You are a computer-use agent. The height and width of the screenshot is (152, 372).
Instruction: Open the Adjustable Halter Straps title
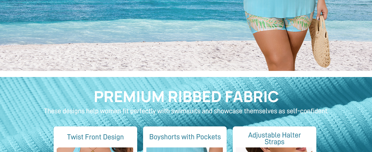click(x=274, y=139)
